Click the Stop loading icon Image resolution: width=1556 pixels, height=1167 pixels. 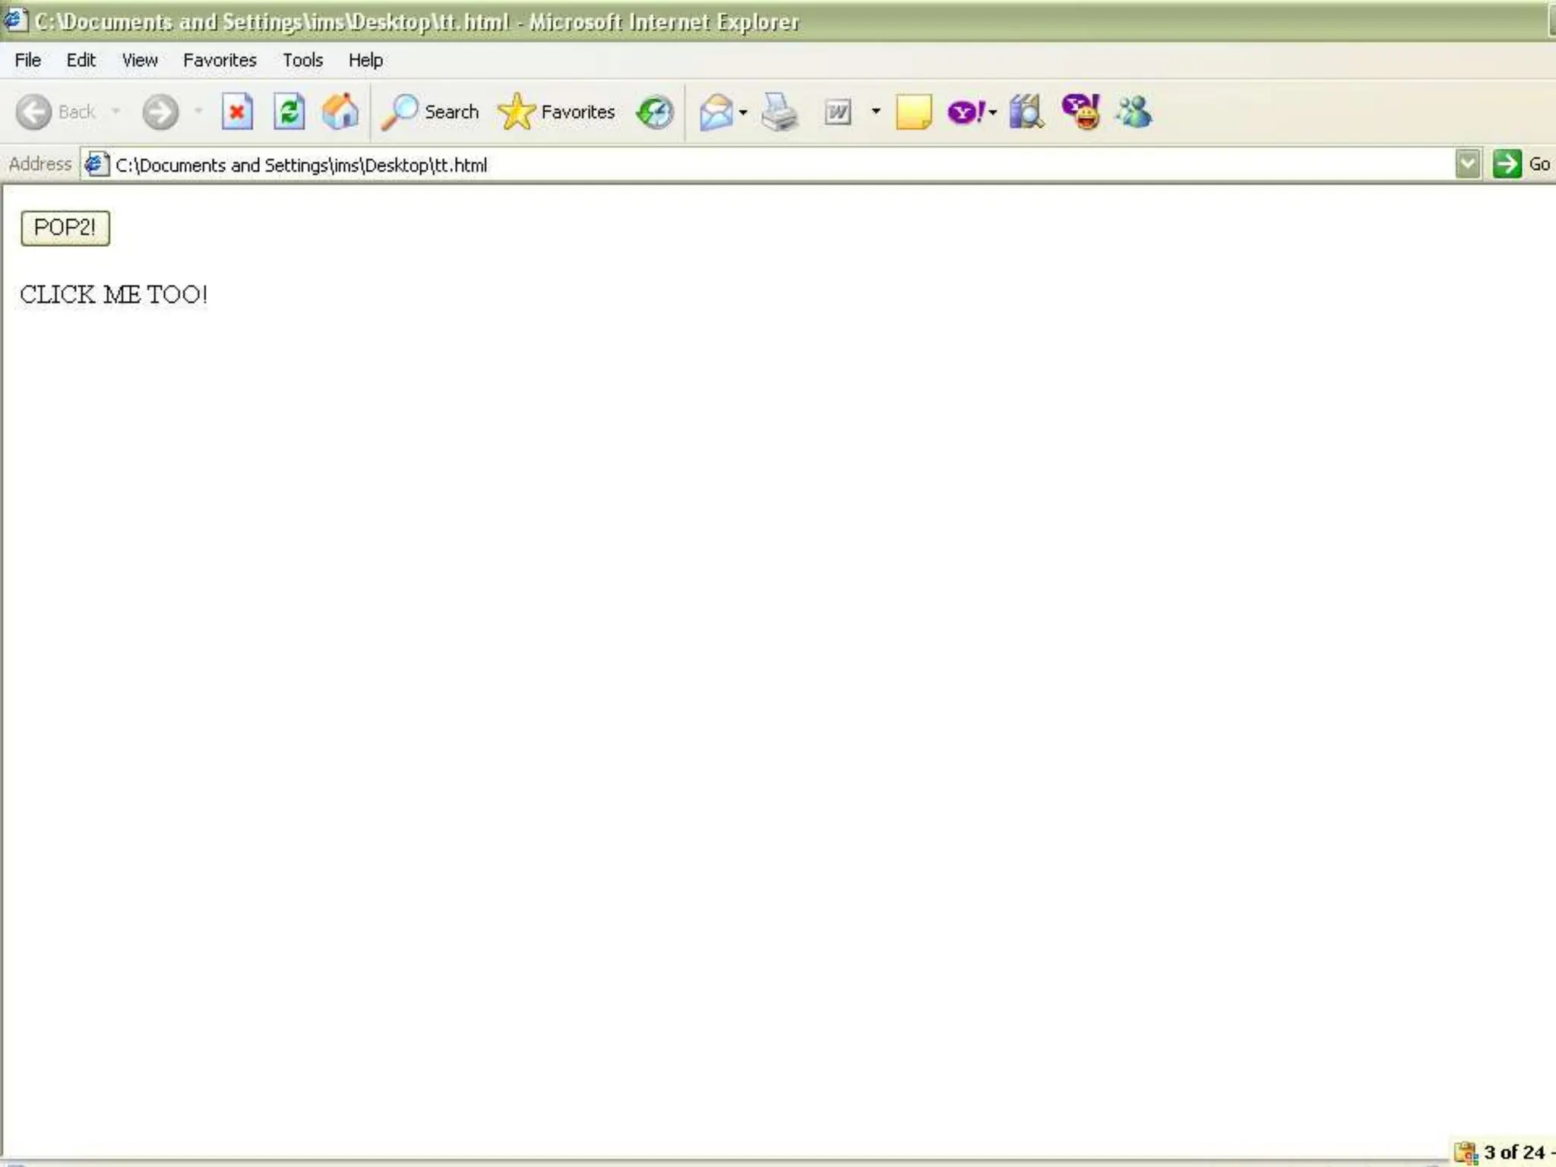(x=237, y=112)
